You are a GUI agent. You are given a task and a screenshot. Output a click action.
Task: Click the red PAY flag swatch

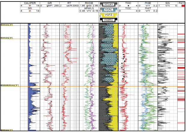point(181,5)
